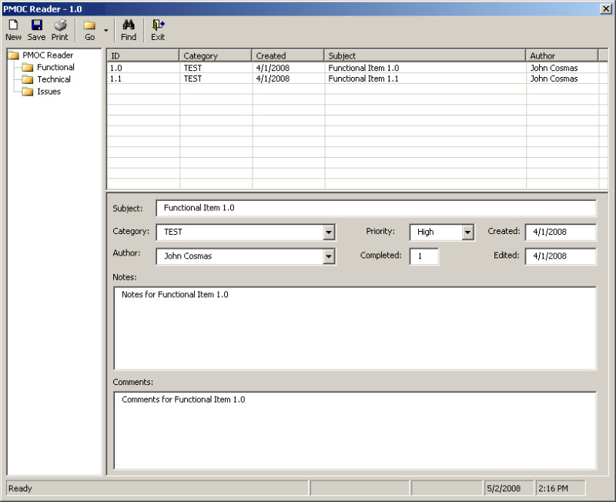Click the PMOC Reader root folder icon
Screen dimensions: 616x502
click(x=13, y=55)
